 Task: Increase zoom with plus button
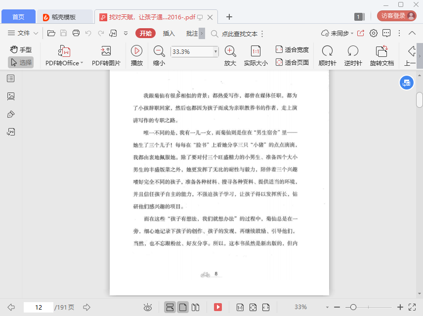pyautogui.click(x=400, y=307)
